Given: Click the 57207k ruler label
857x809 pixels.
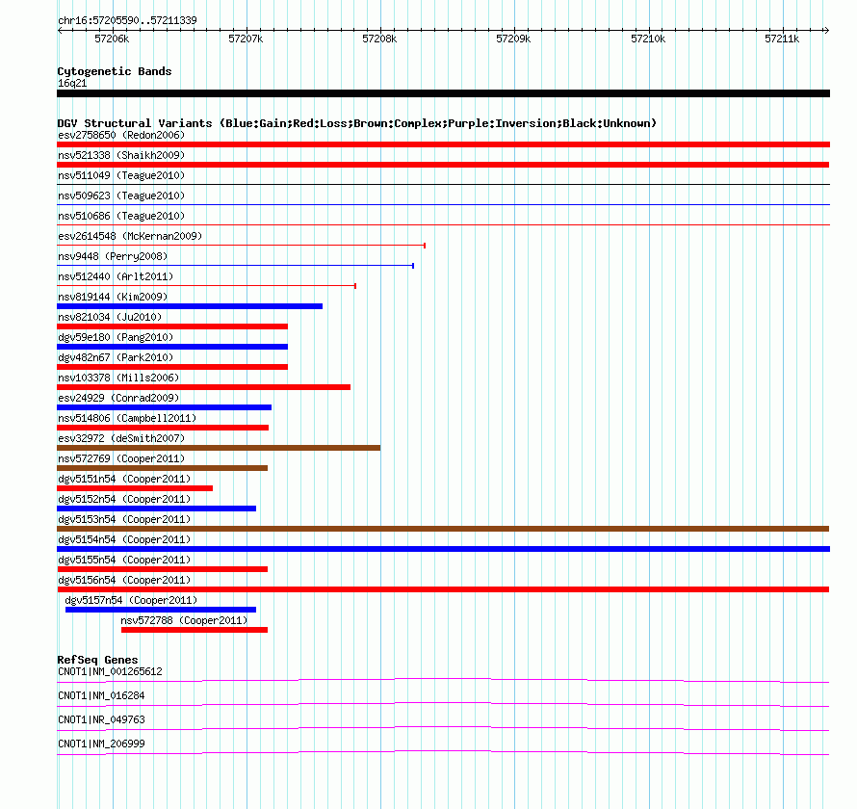Looking at the screenshot, I should pos(246,39).
